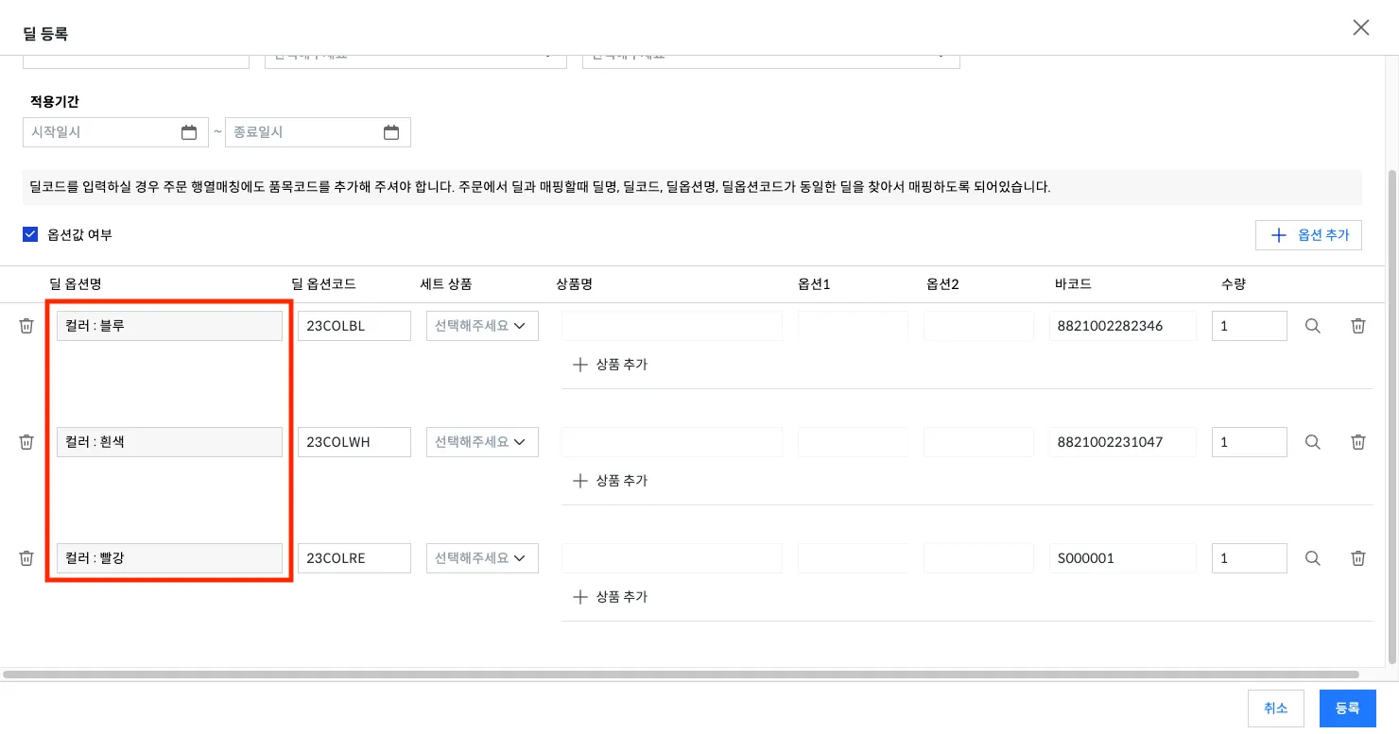This screenshot has height=734, width=1399.
Task: Search product for barcode 8821002282346 row
Action: click(x=1312, y=326)
